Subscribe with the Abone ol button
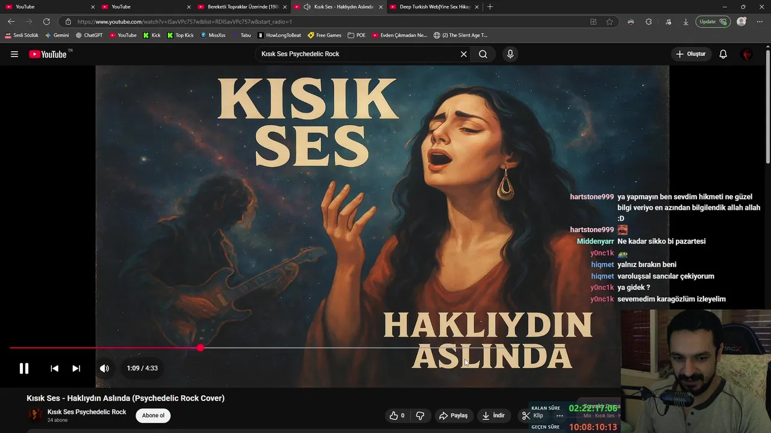This screenshot has width=771, height=433. coord(153,416)
